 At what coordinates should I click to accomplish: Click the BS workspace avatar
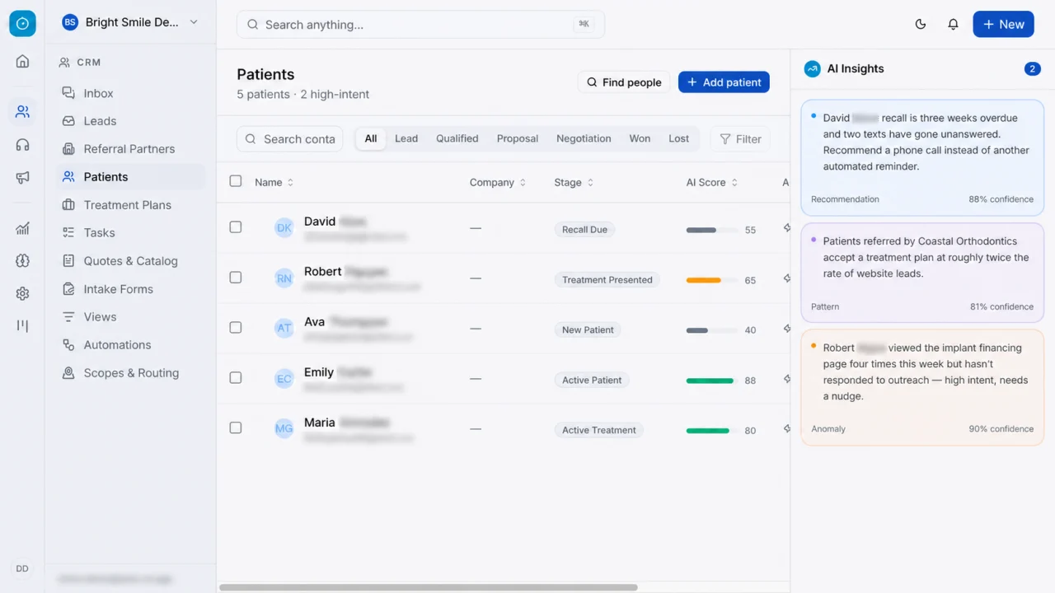[x=70, y=22]
